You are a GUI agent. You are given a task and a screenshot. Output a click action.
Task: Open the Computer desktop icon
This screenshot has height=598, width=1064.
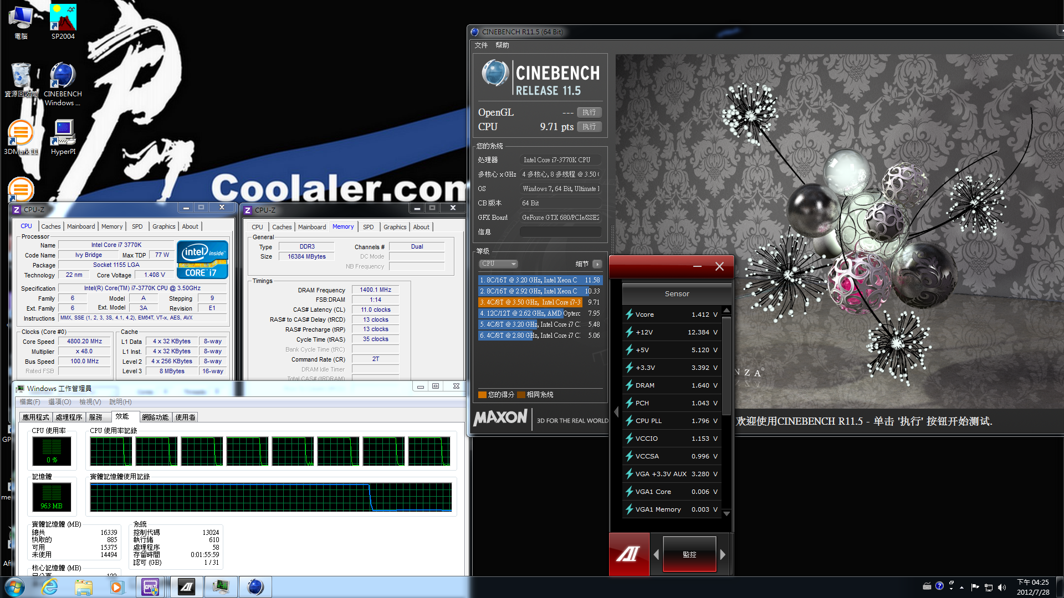pos(21,22)
